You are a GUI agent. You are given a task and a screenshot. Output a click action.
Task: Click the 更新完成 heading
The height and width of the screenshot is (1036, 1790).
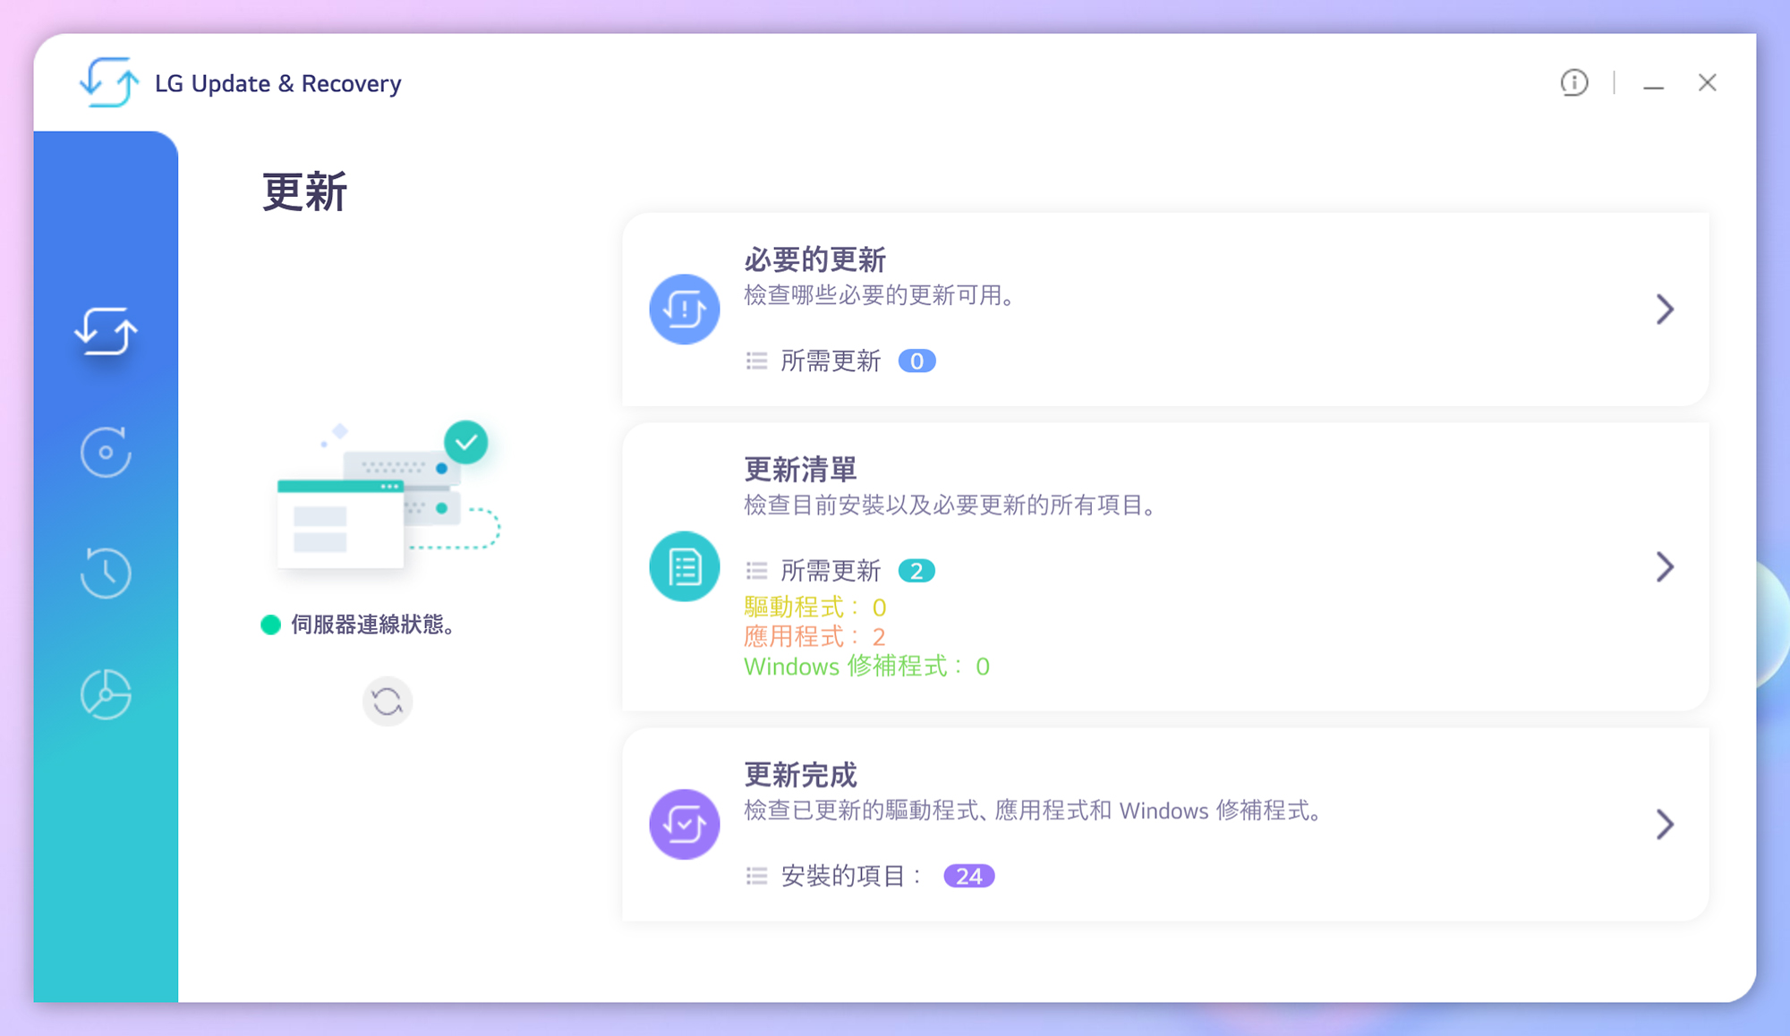point(800,775)
